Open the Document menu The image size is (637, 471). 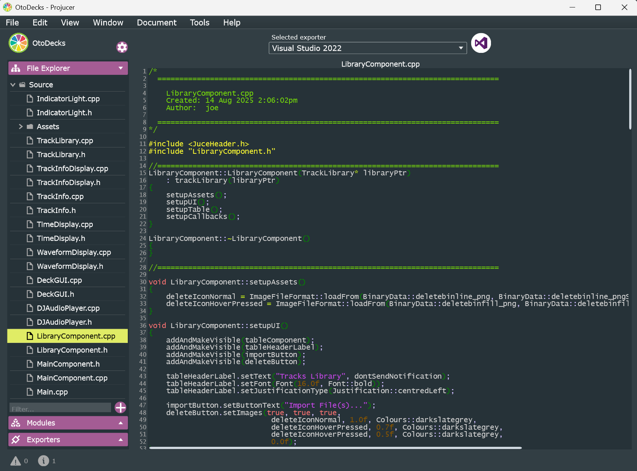pyautogui.click(x=157, y=22)
